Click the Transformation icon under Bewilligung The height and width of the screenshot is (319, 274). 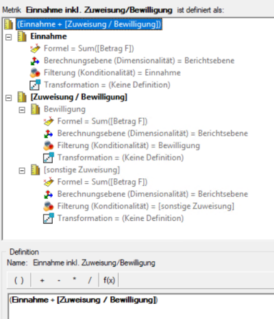49,158
